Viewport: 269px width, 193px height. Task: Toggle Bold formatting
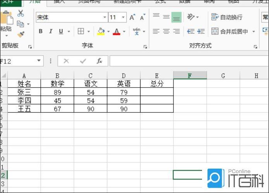41,31
